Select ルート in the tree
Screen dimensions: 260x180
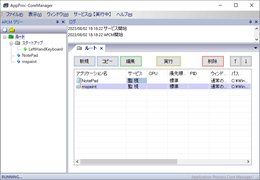click(20, 37)
